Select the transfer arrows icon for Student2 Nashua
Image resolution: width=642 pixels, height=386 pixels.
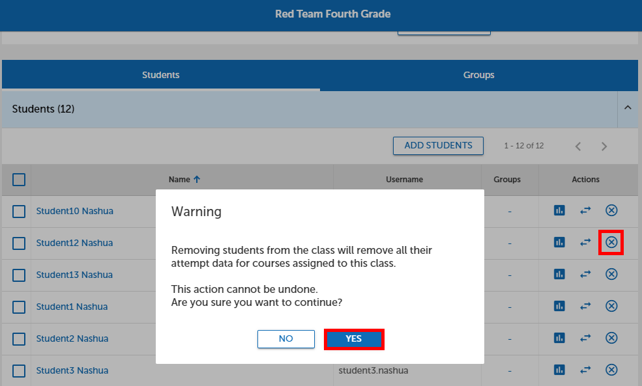coord(585,338)
